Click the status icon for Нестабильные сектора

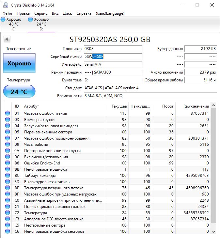point(8,225)
